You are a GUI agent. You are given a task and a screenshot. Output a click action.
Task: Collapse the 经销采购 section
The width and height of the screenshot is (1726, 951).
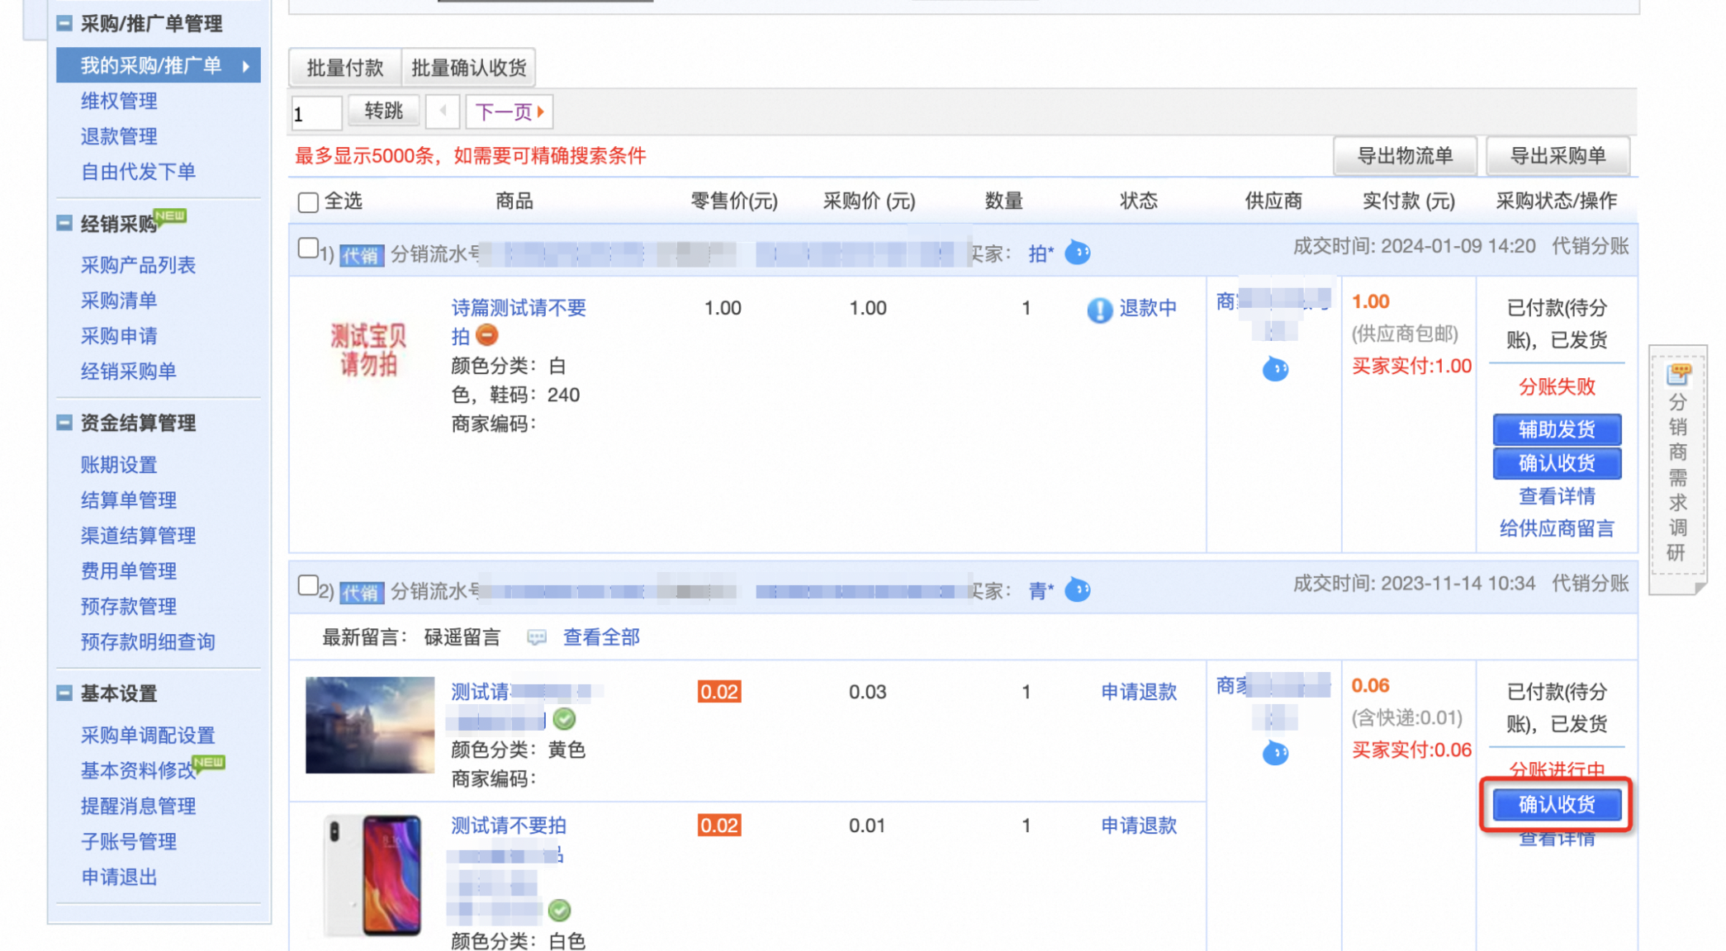coord(64,223)
